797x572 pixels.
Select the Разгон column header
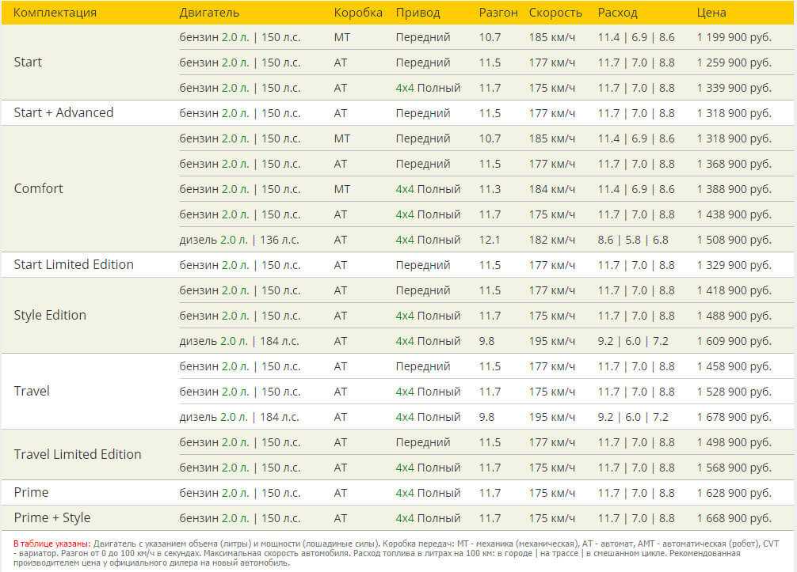[x=498, y=13]
